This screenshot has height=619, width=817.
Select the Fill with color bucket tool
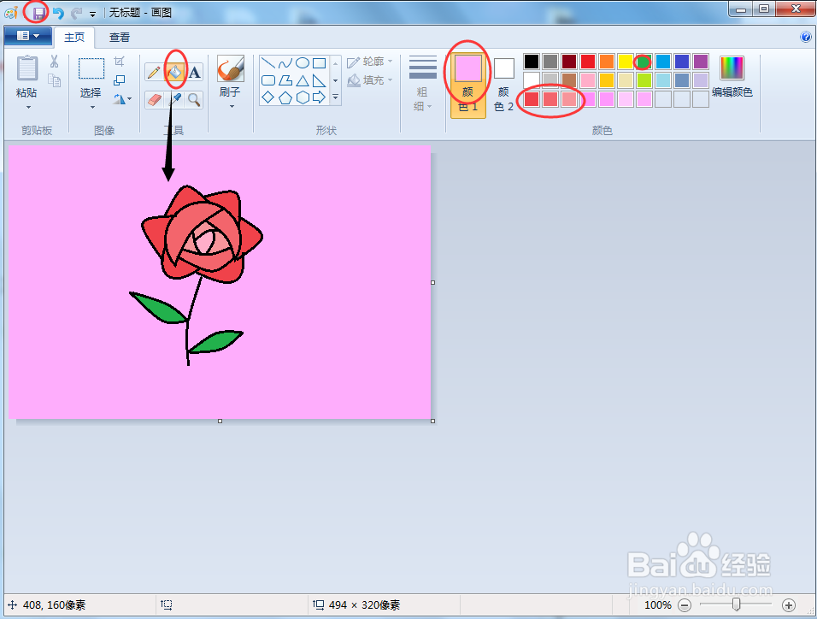pos(173,71)
